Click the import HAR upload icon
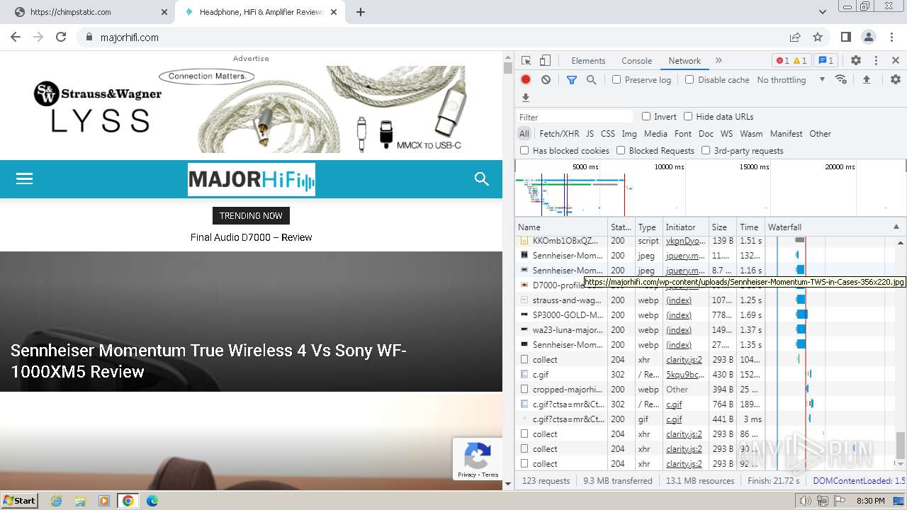This screenshot has height=510, width=907. tap(866, 80)
